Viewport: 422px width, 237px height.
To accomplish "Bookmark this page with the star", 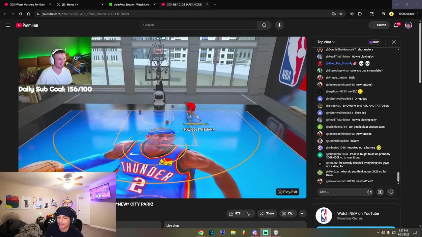I will (x=341, y=14).
